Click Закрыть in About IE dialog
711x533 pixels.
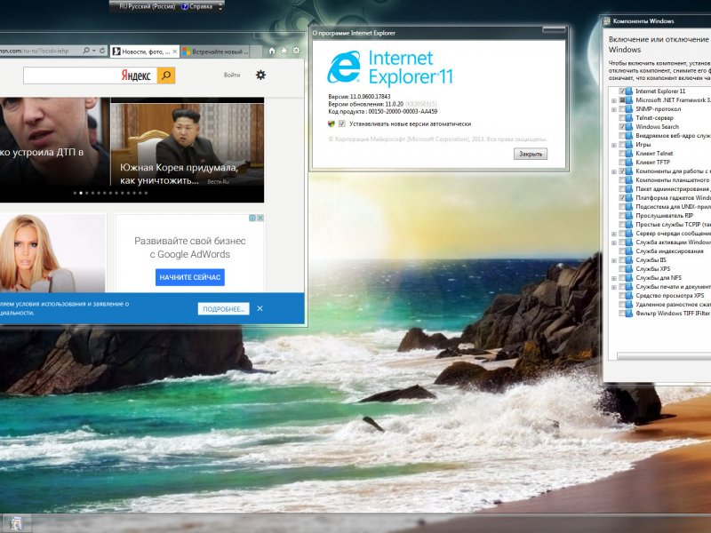pos(531,154)
